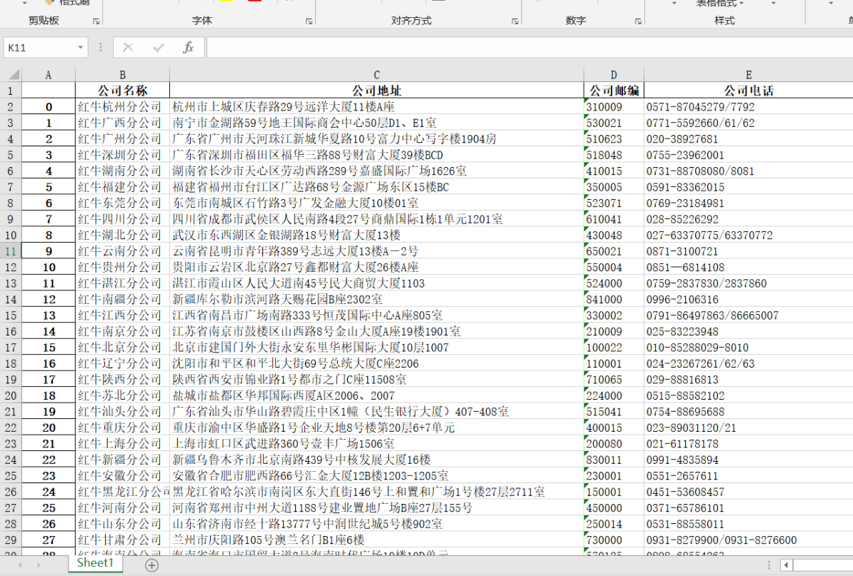Screen dimensions: 853x576
Task: Click the horizontal scrollbar left arrow
Action: click(786, 565)
